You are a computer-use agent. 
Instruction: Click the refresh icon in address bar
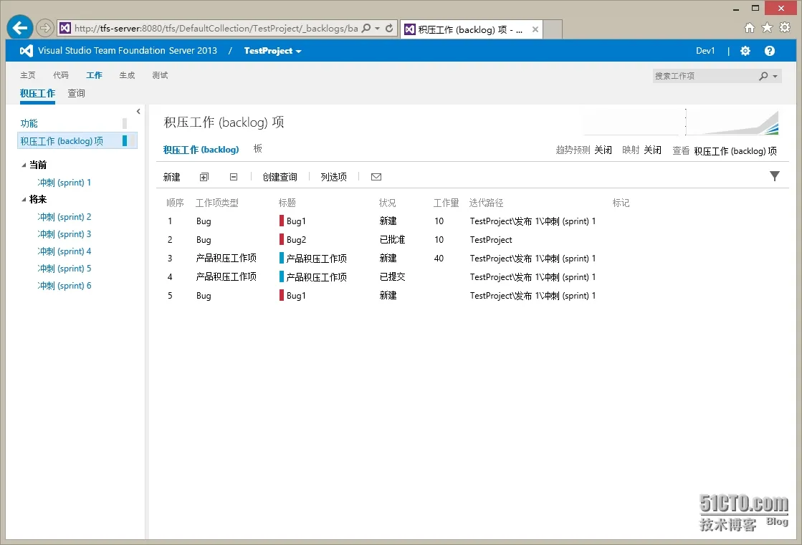point(389,28)
